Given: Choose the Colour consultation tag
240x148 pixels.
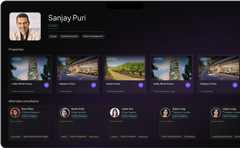Looking at the screenshot, I should click(x=128, y=137).
